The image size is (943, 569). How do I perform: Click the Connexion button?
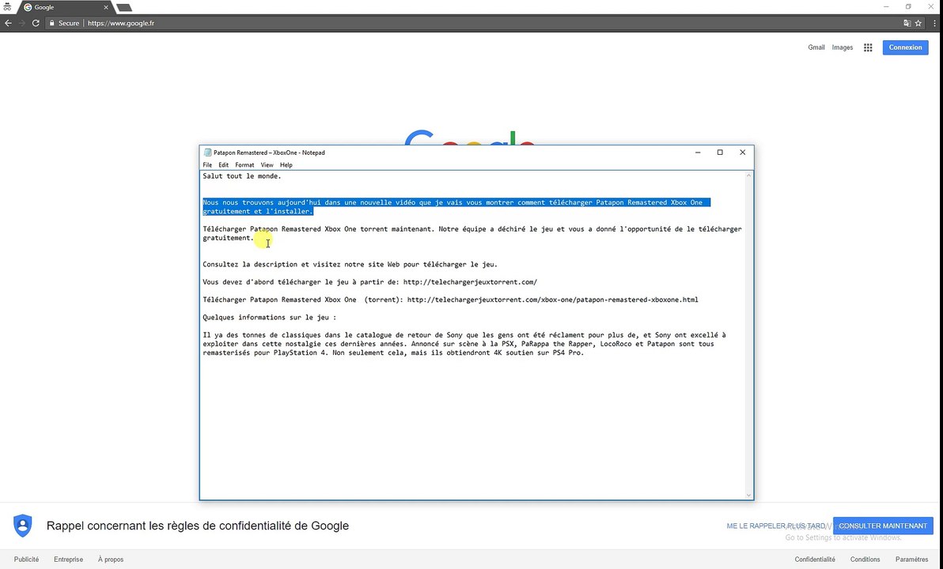pos(905,47)
